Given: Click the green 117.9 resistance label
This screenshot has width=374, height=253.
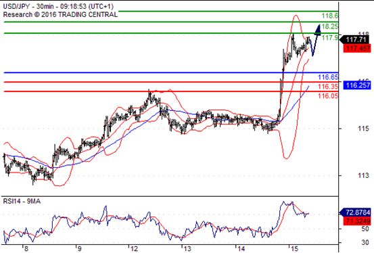Looking at the screenshot, I should (329, 37).
